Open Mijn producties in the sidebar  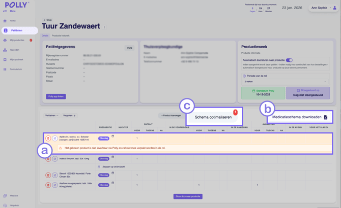[x=17, y=40]
